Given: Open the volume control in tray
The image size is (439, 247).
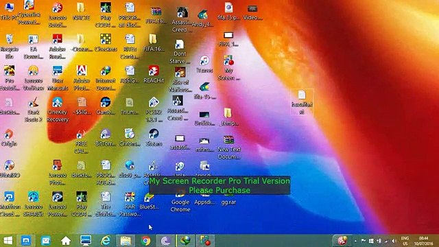Looking at the screenshot, I should pos(394,241).
